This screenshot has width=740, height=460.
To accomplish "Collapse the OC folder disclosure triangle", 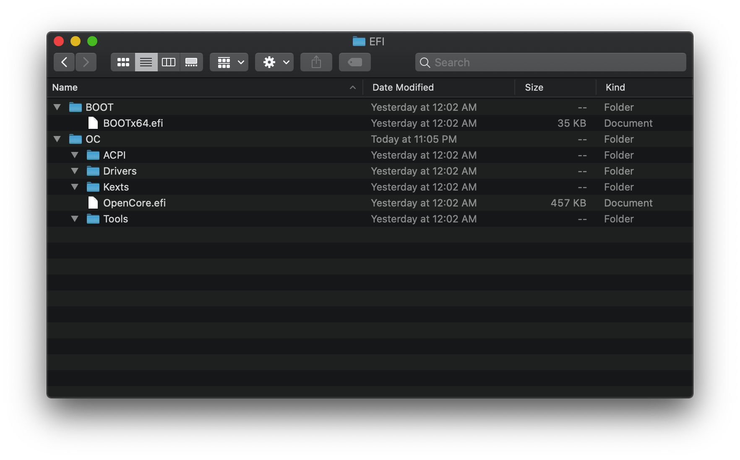I will [x=57, y=139].
